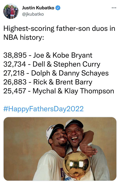
Task: Open Justin Kubatko's round profile picture
Action: pyautogui.click(x=11, y=11)
